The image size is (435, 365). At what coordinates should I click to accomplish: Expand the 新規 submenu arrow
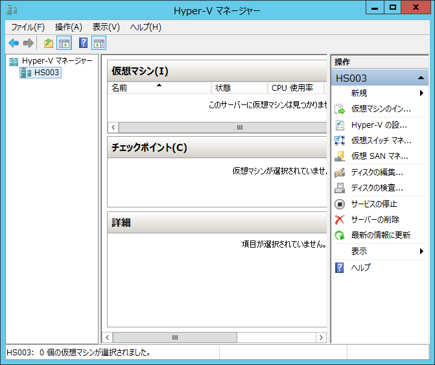(x=421, y=93)
